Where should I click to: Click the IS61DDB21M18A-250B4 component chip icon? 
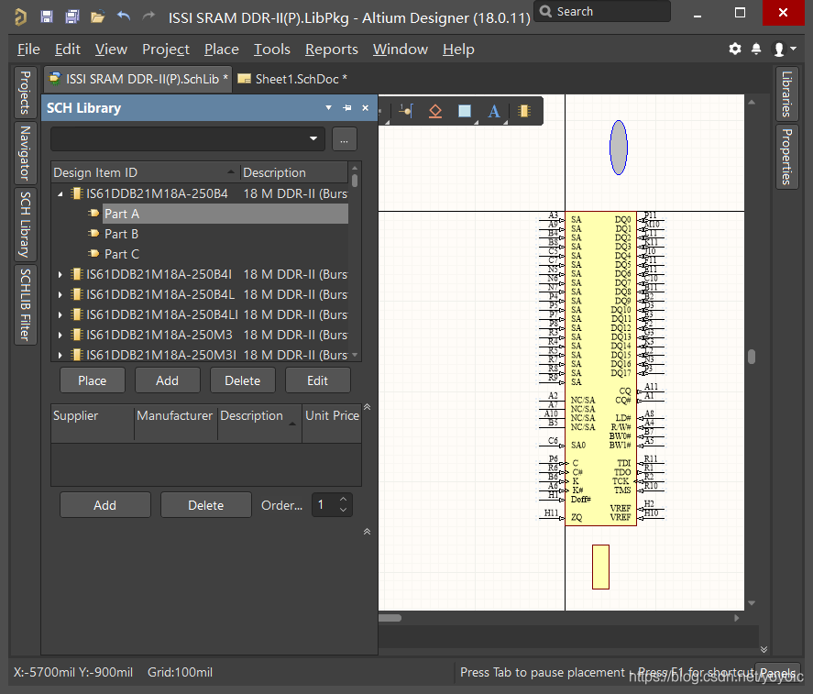[x=77, y=193]
